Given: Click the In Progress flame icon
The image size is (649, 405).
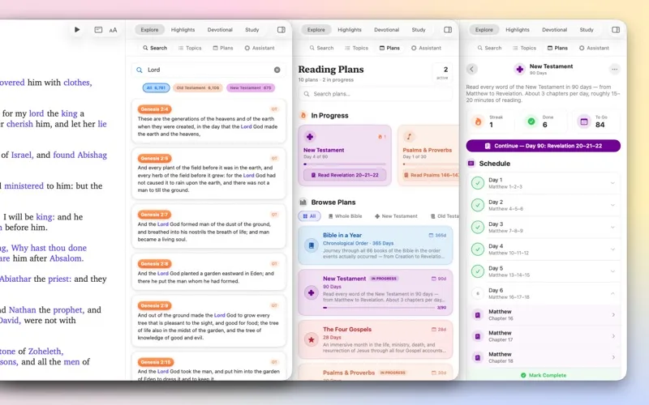Looking at the screenshot, I should (303, 115).
